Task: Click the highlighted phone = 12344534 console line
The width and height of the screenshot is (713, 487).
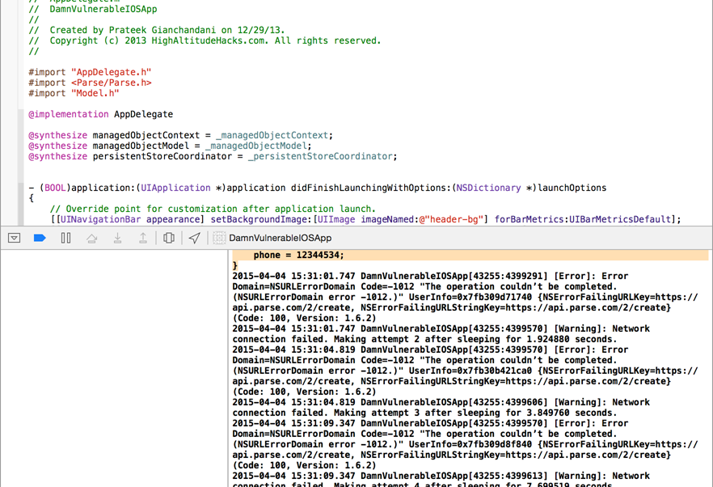Action: (x=299, y=255)
